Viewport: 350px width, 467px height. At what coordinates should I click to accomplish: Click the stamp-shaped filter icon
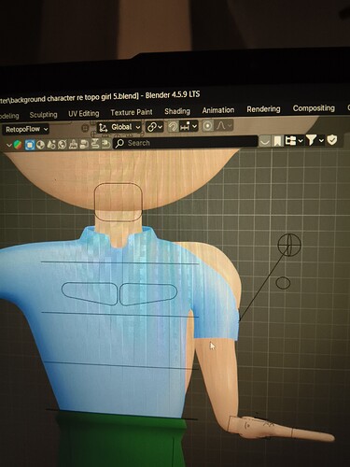click(x=74, y=144)
